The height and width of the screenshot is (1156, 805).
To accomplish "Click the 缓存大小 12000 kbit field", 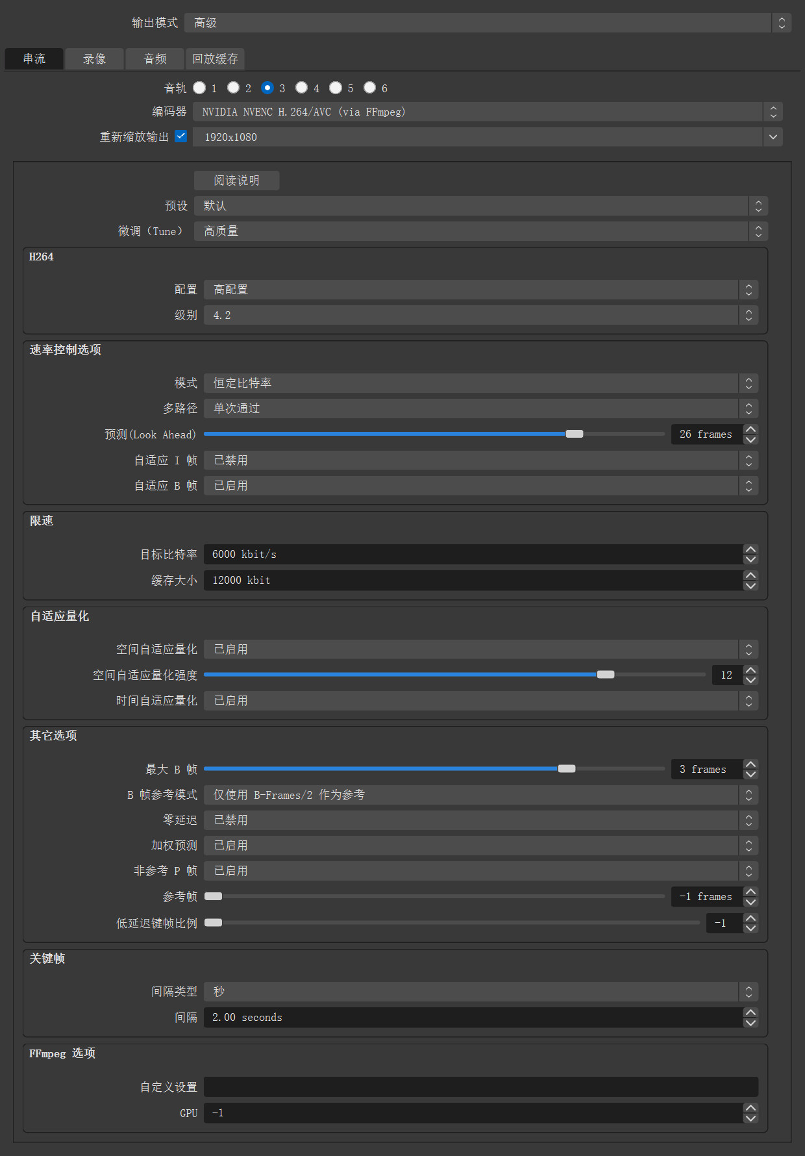I will click(x=473, y=581).
